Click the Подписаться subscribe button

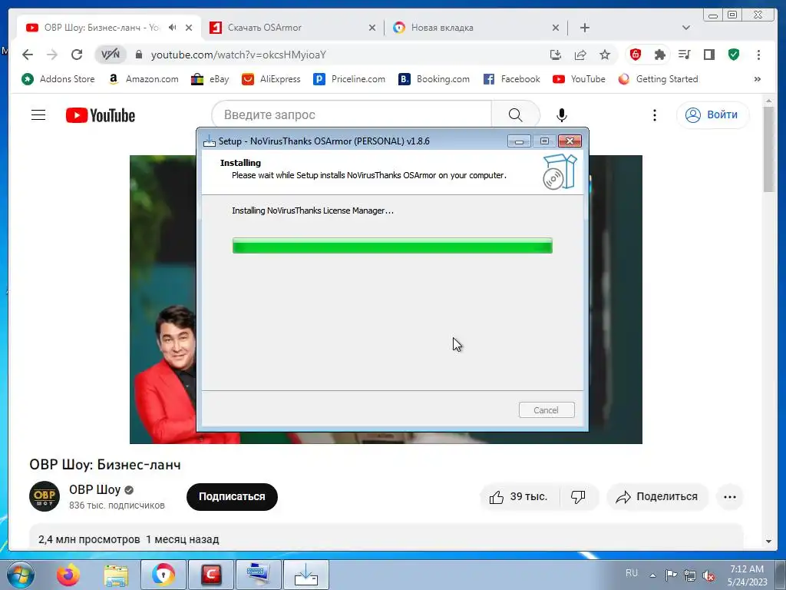[232, 497]
